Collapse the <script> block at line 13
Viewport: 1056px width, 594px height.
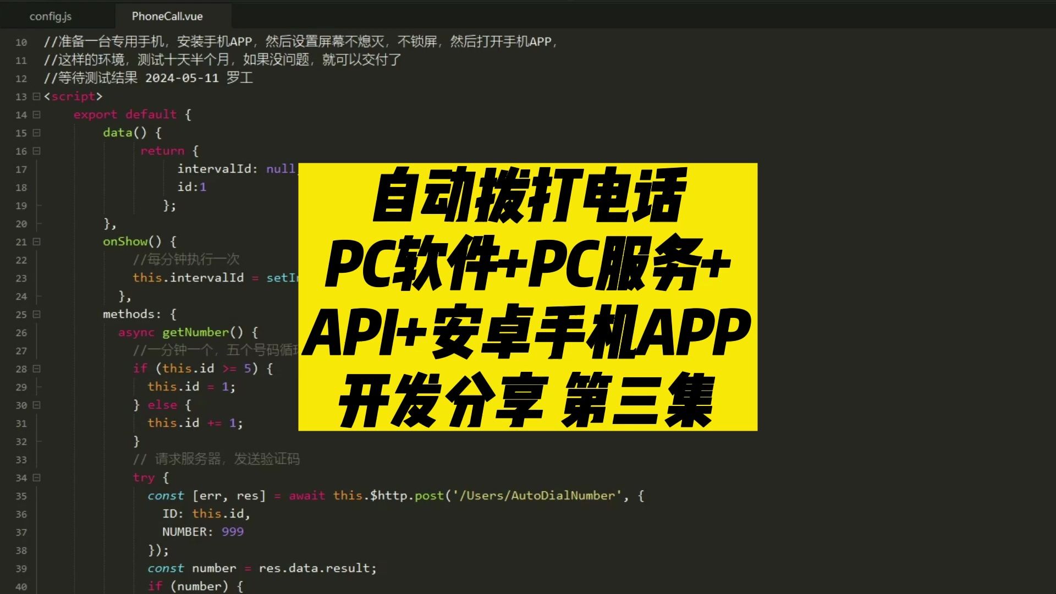(35, 96)
